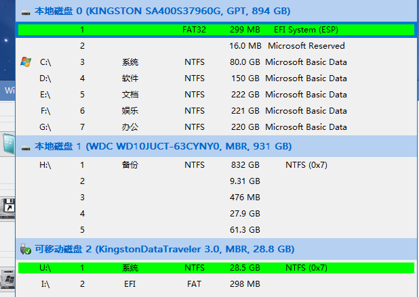419x297 pixels.
Task: Click the Windows flag icon beside C:\
Action: (x=26, y=62)
